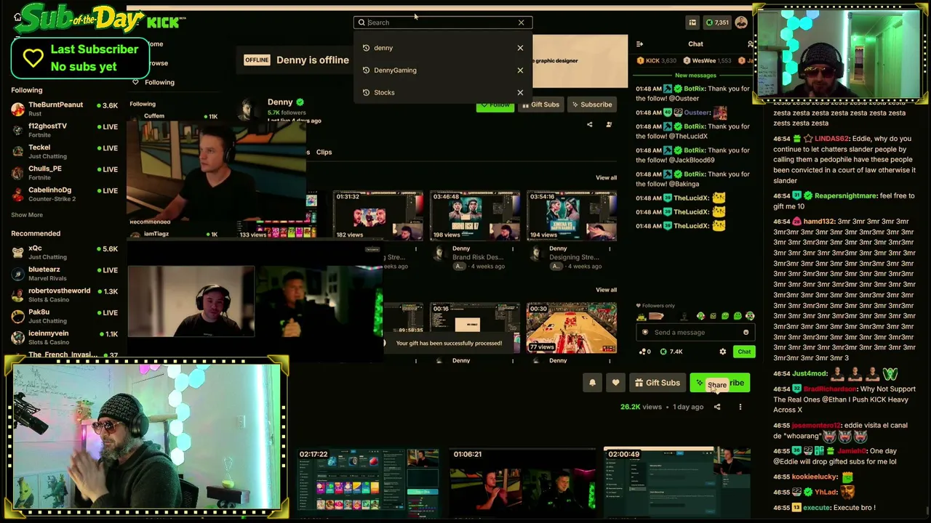931x523 pixels.
Task: Open bluetearz channel in Recommended list
Action: point(64,273)
